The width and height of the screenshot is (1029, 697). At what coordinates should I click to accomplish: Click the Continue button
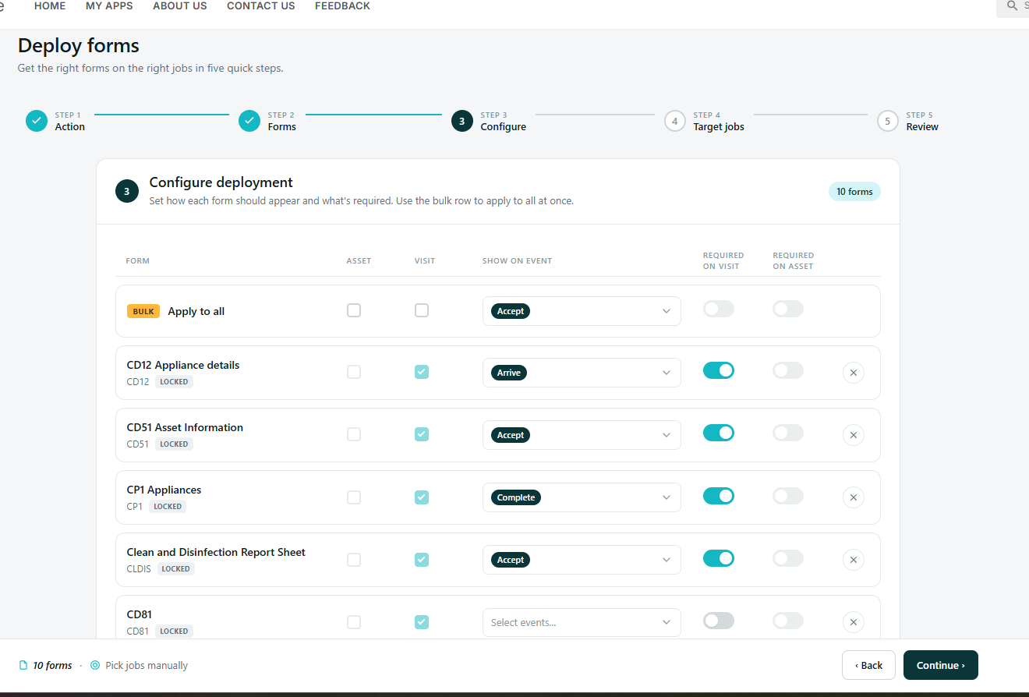tap(941, 665)
